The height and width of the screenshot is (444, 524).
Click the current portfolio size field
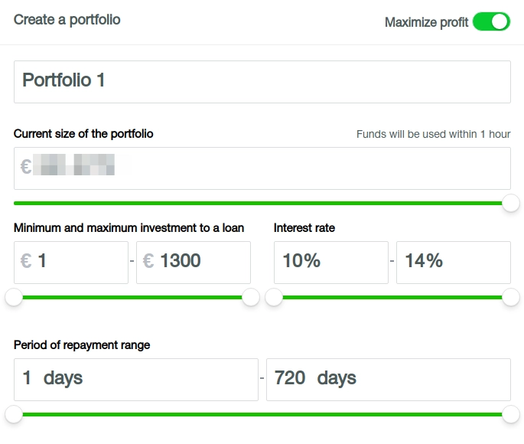[x=262, y=168]
